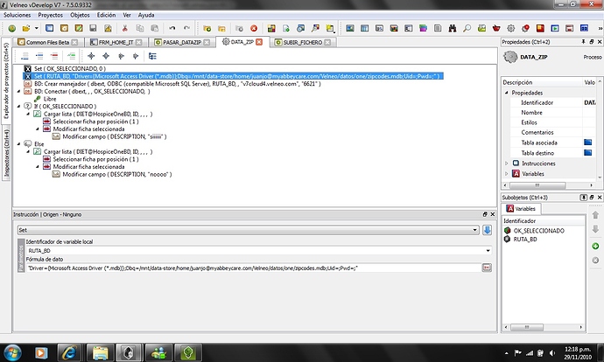Click the green add variable icon
This screenshot has width=604, height=362.
(x=595, y=247)
